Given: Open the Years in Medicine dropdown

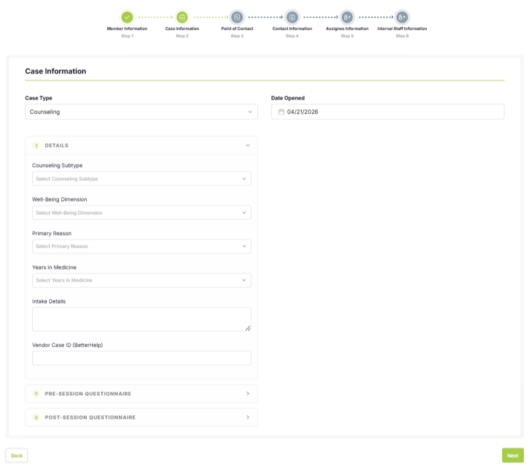Looking at the screenshot, I should coord(141,280).
